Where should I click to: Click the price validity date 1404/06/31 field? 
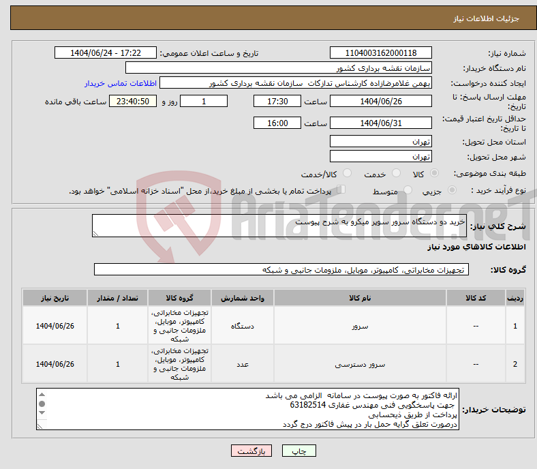tap(380, 123)
